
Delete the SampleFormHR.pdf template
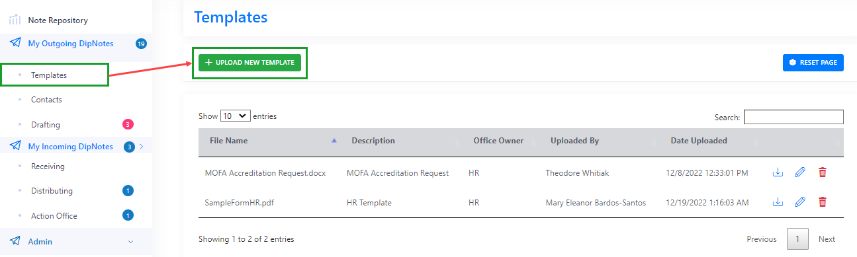pos(823,202)
